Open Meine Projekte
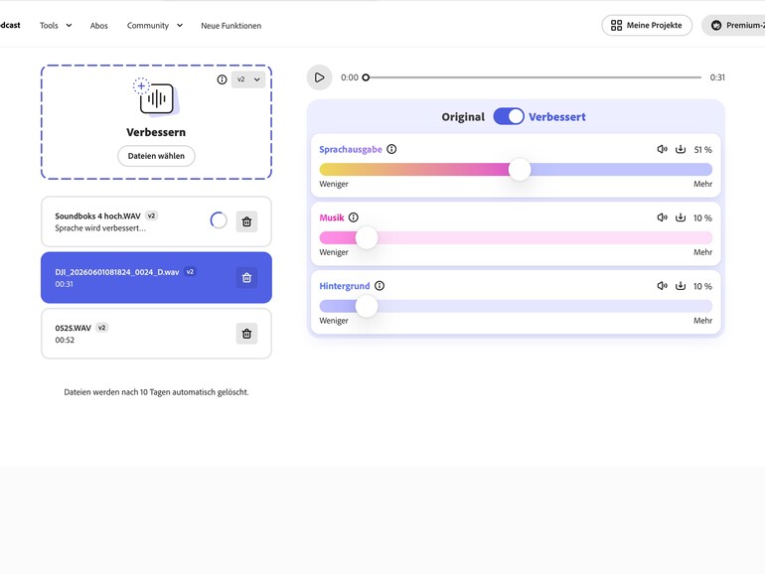 click(647, 26)
